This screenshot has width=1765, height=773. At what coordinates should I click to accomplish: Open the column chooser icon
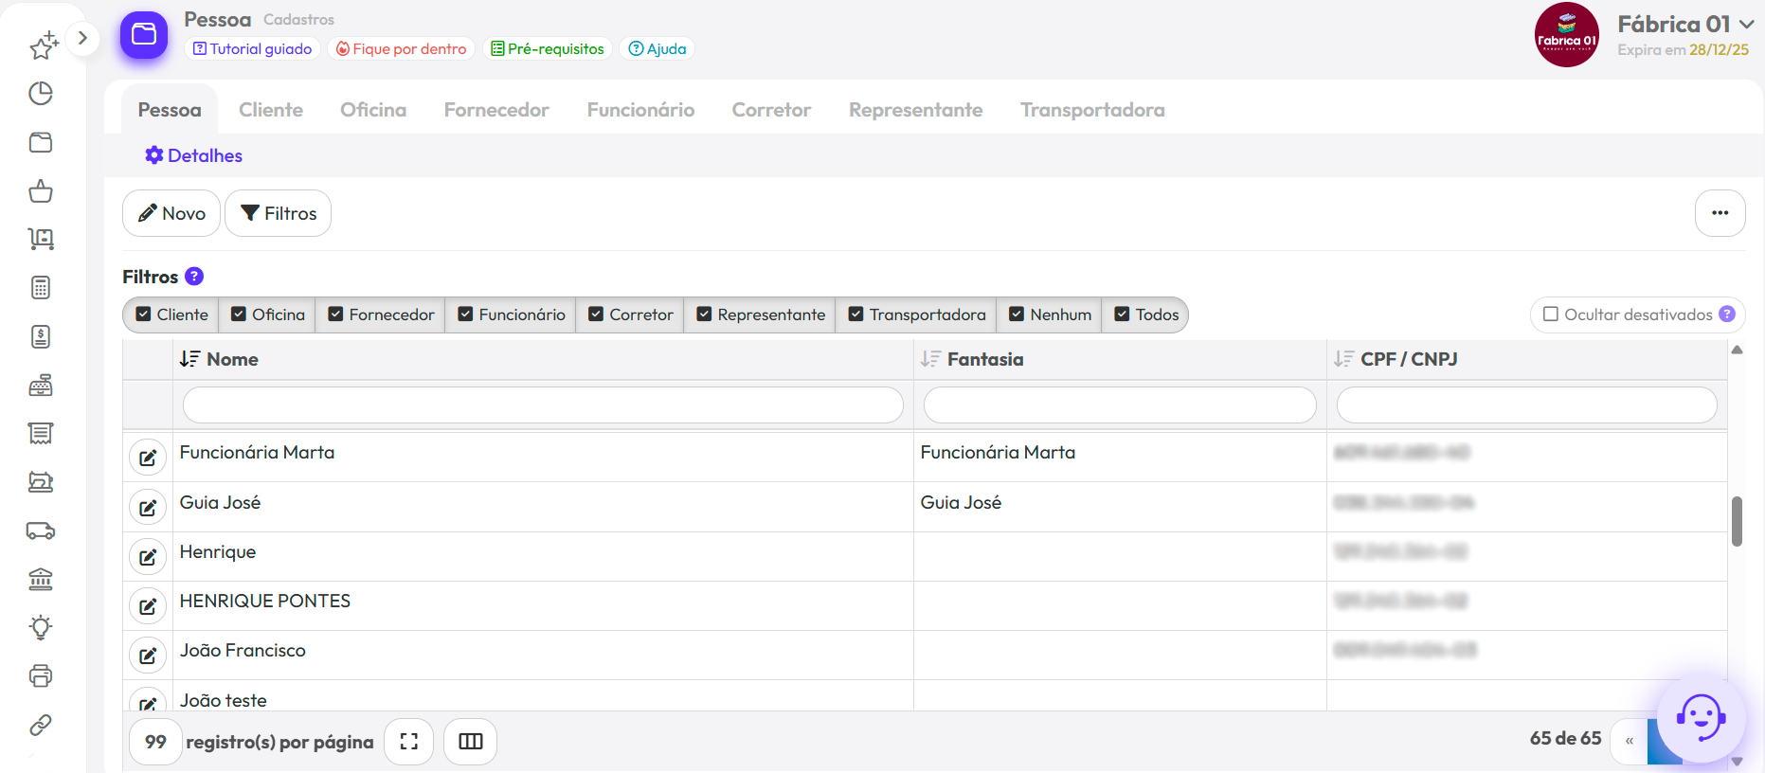click(471, 742)
